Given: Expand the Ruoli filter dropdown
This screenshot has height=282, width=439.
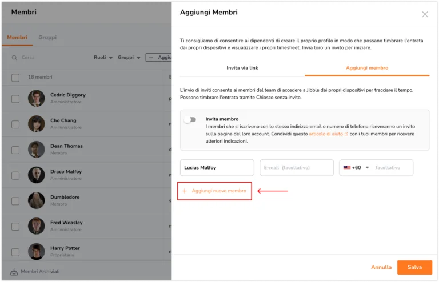Looking at the screenshot, I should [x=103, y=57].
